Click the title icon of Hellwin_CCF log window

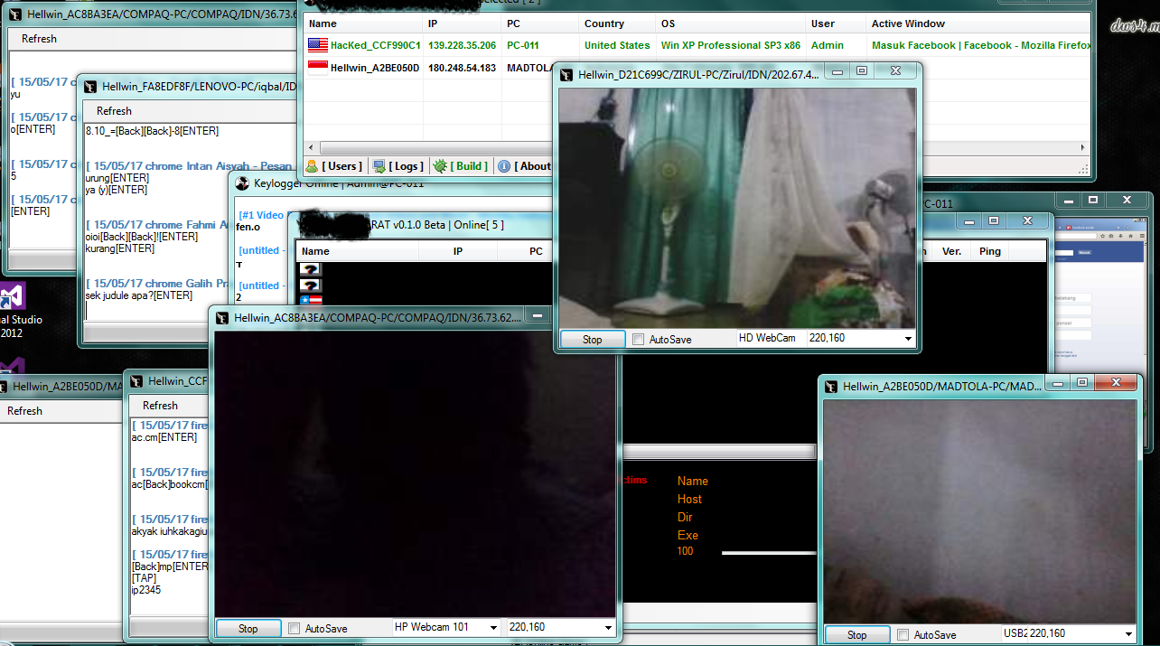click(136, 381)
